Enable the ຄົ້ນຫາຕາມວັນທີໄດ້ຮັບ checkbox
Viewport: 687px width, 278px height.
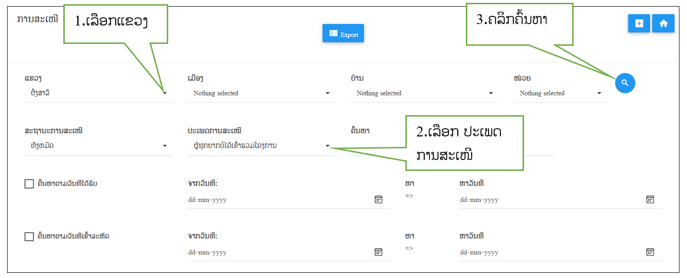tap(29, 184)
